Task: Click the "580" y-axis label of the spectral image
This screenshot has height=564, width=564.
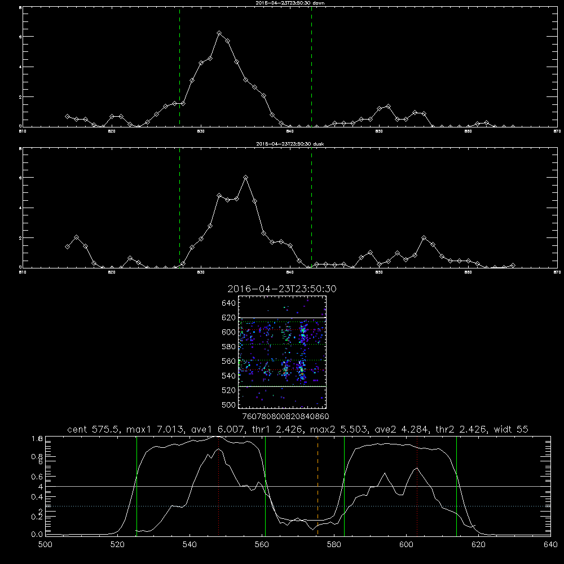Action: click(x=229, y=347)
